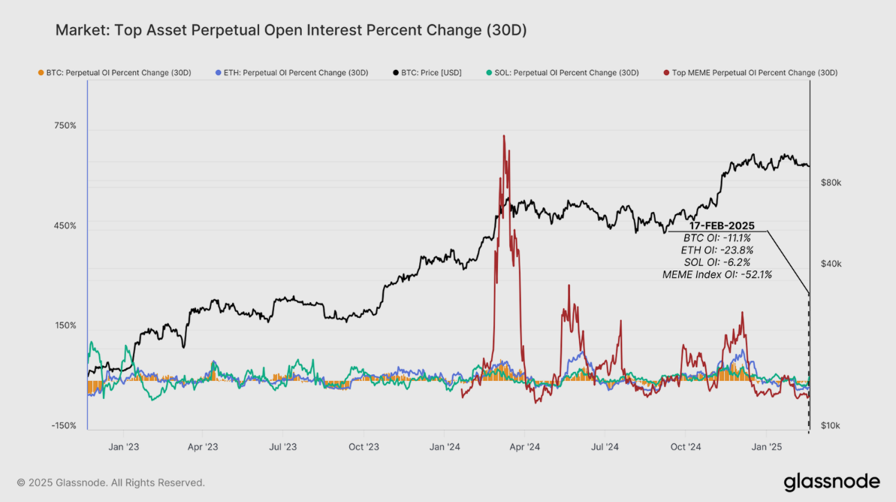Click the Glassnode copyright notice
The width and height of the screenshot is (896, 502).
pos(111,482)
